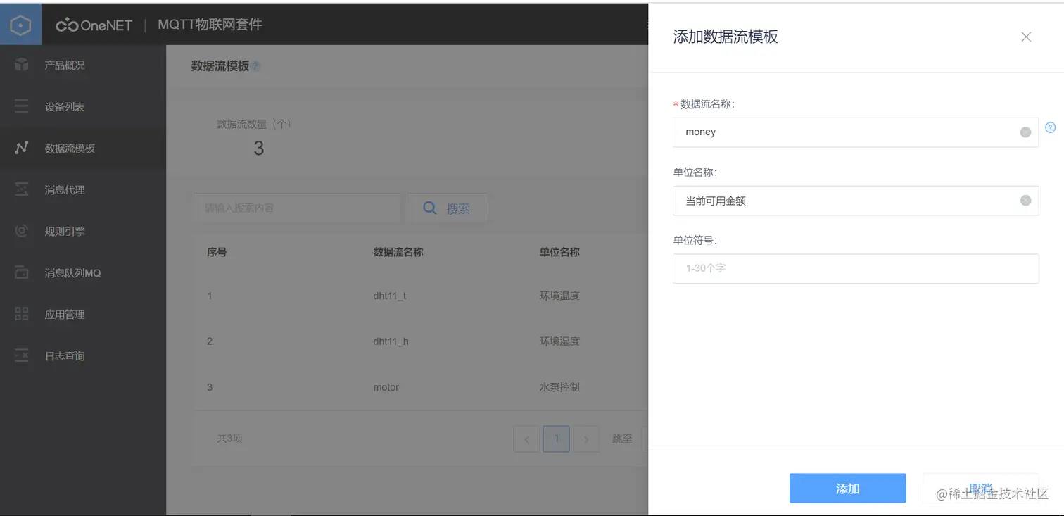Open 规则引擎 via its sidebar icon

[x=22, y=231]
